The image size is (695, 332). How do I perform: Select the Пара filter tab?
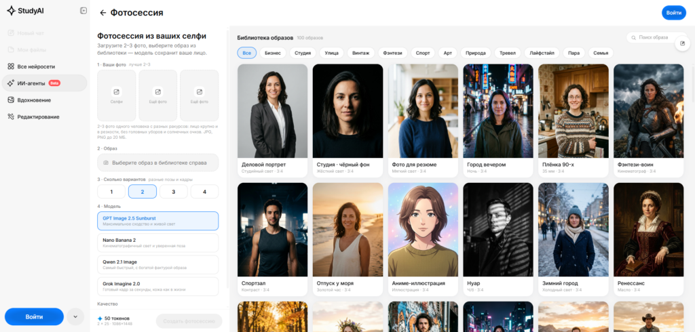[x=574, y=53]
